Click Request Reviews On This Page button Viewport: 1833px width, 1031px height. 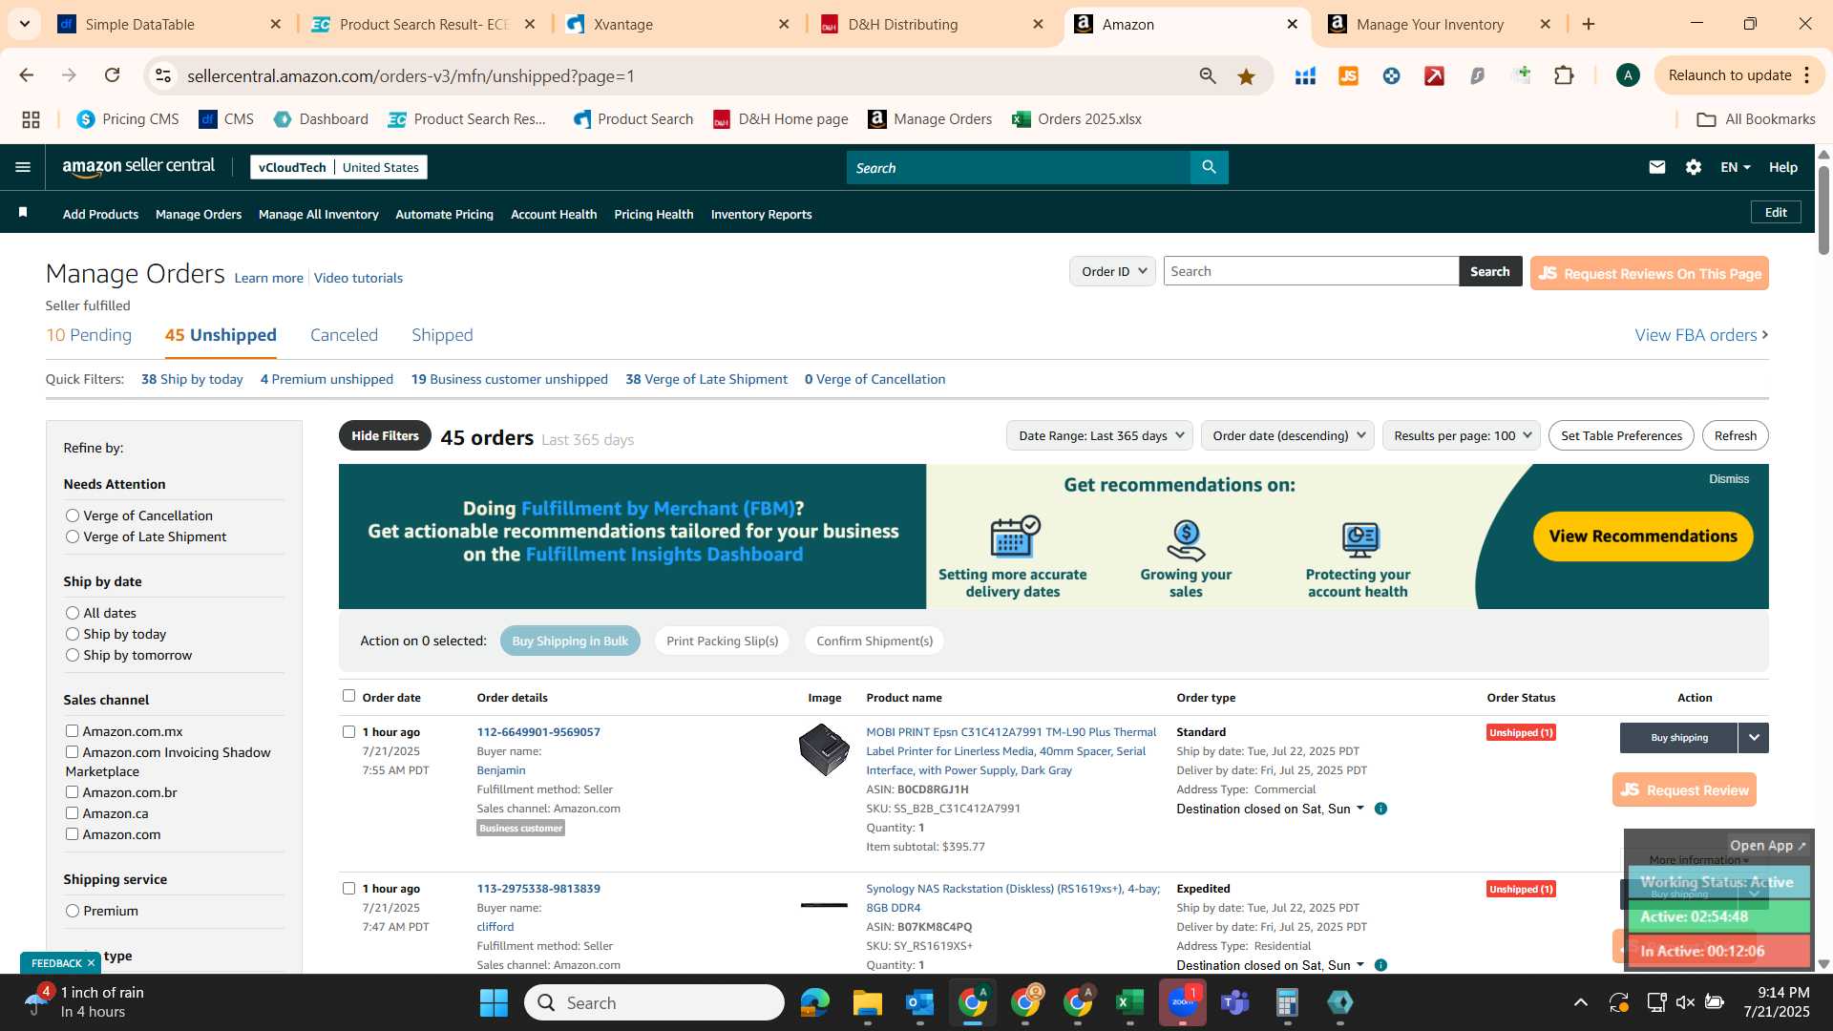tap(1649, 273)
